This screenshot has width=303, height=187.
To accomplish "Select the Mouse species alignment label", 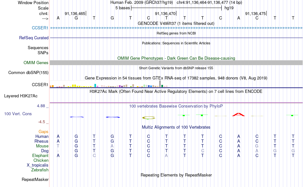I will tap(42, 146).
